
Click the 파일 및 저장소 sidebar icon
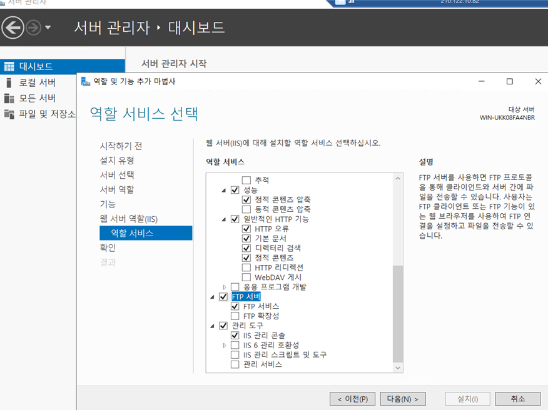click(x=9, y=114)
